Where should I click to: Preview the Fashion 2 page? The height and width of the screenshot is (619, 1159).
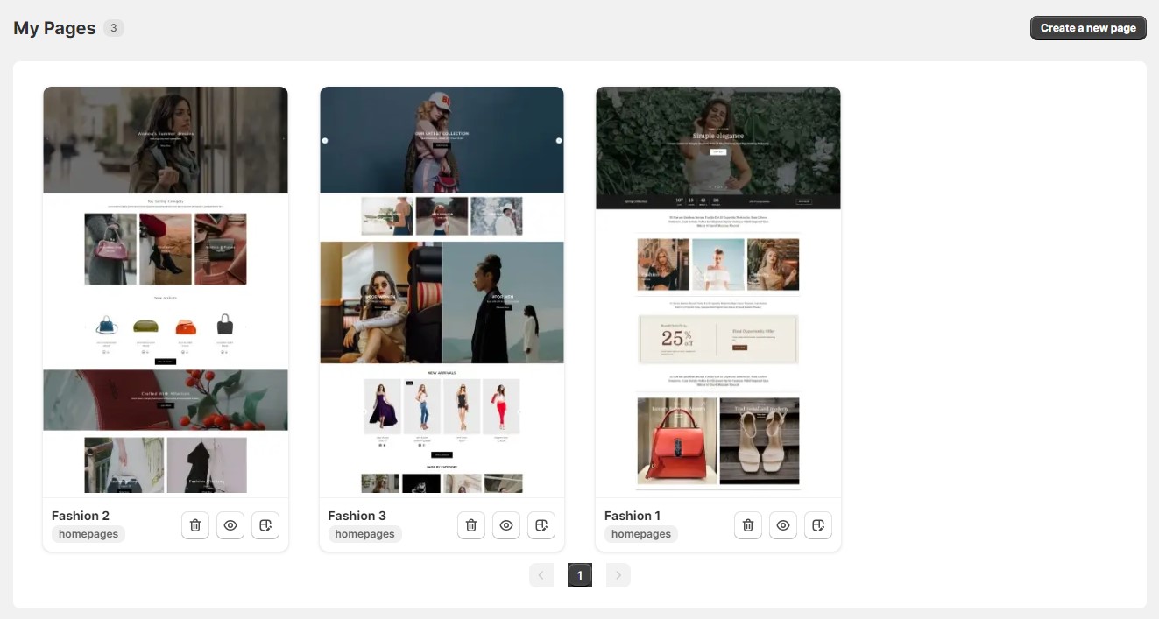click(x=230, y=525)
